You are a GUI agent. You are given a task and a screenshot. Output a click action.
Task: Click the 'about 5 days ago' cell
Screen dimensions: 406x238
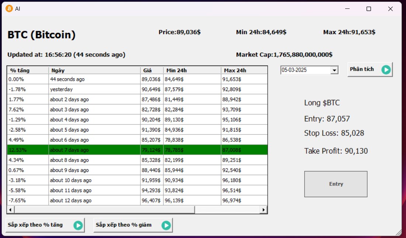94,129
